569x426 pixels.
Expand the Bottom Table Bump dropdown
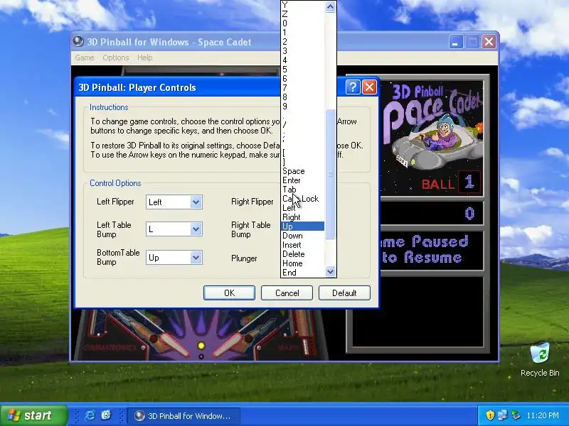[x=196, y=258]
